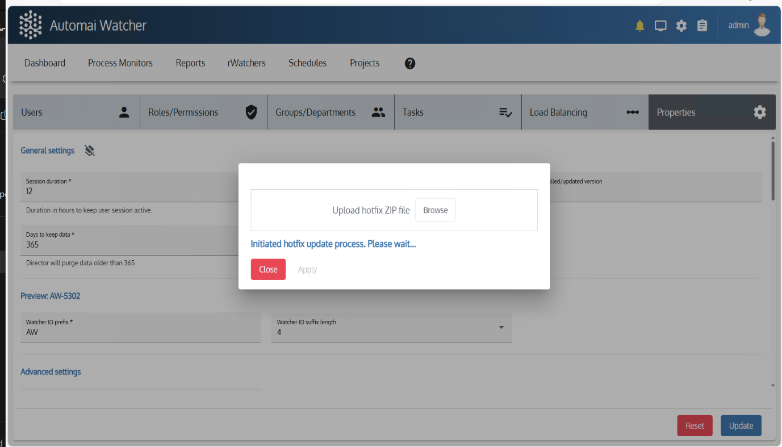Click the General settings heading

[x=48, y=151]
